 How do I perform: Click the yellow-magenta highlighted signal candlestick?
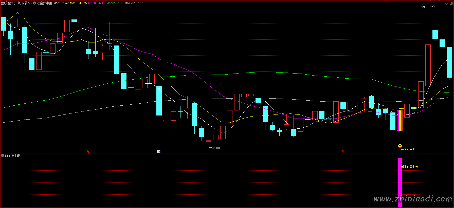tap(400, 121)
